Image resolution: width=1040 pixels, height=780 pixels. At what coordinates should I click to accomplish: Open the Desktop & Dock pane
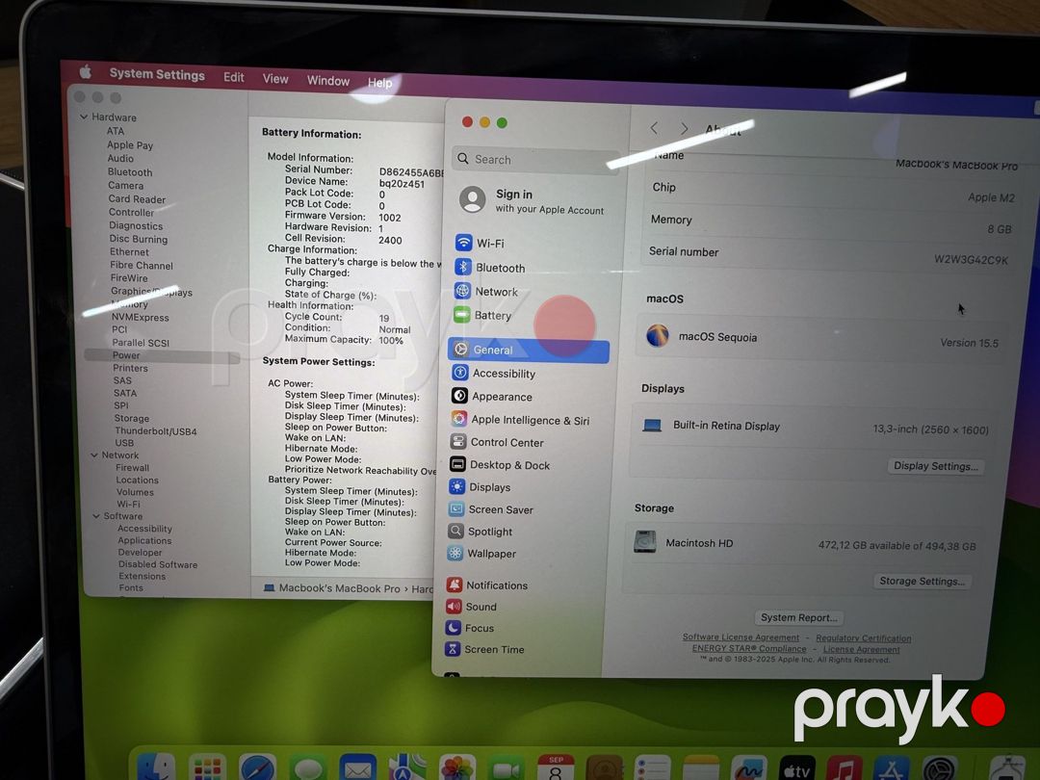point(500,465)
